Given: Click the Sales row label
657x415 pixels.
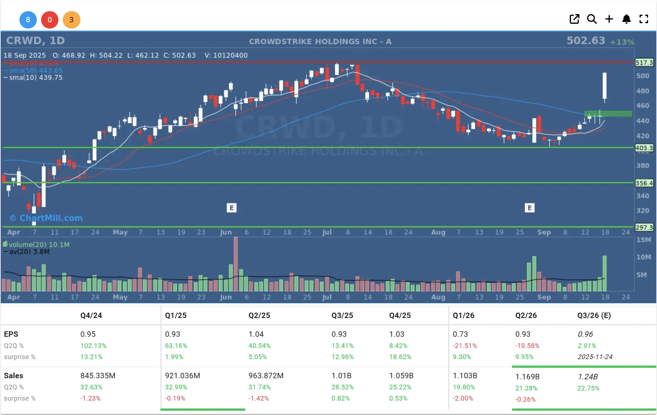Looking at the screenshot, I should coord(14,376).
